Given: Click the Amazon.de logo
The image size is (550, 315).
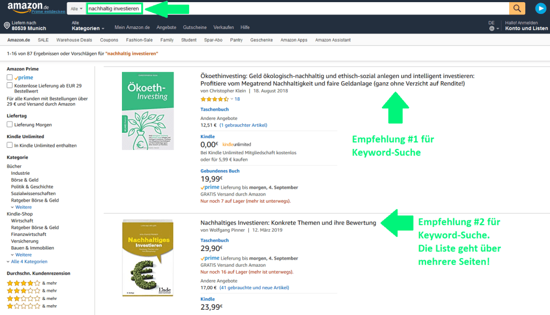Looking at the screenshot, I should [28, 6].
